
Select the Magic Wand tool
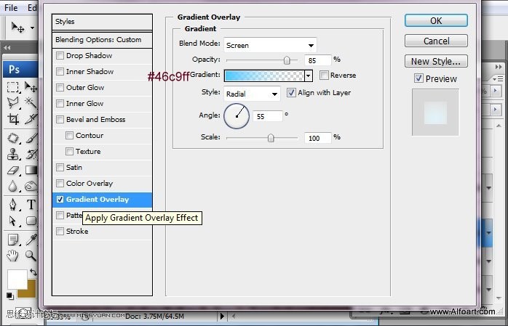click(x=31, y=103)
